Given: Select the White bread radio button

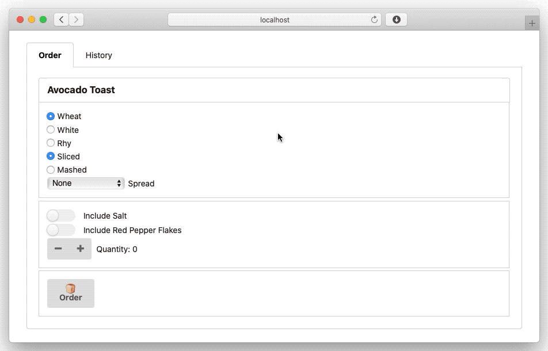Looking at the screenshot, I should tap(51, 129).
